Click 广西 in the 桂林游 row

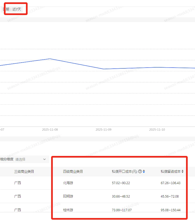point(18,210)
